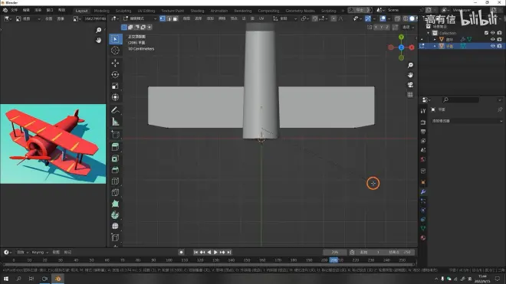Pick the Transform tool
The image size is (506, 284).
pyautogui.click(x=115, y=97)
